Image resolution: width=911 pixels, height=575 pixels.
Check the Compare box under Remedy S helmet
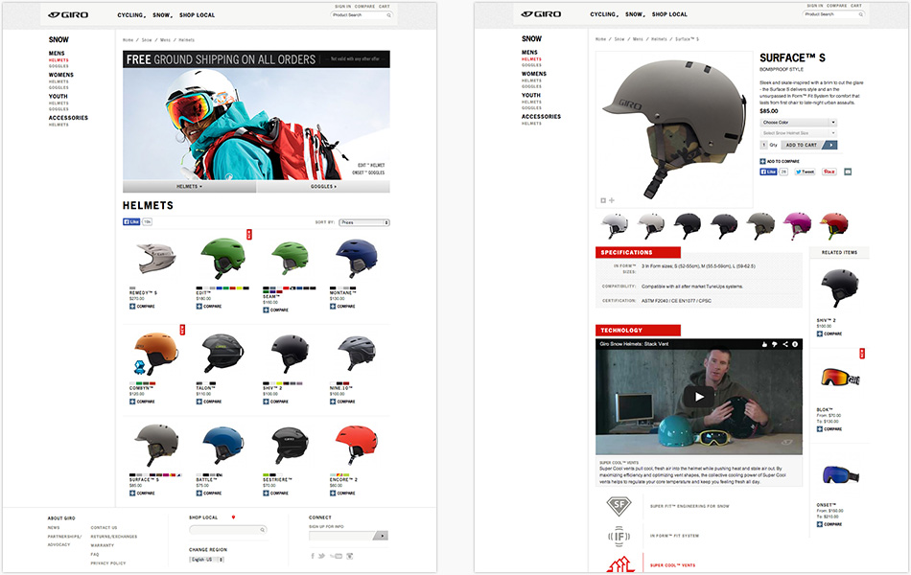click(x=132, y=307)
